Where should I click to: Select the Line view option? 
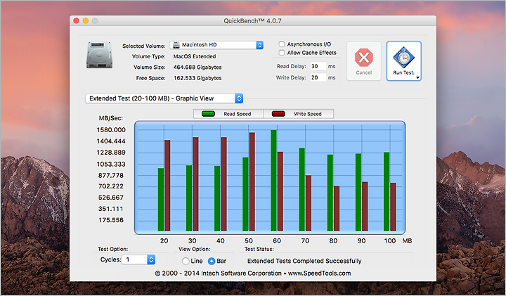(x=186, y=261)
